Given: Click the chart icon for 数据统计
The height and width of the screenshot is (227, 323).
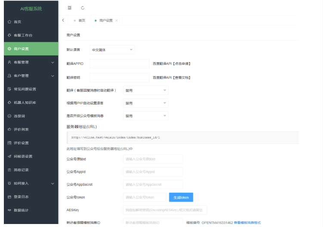Looking at the screenshot, I should click(x=9, y=210).
